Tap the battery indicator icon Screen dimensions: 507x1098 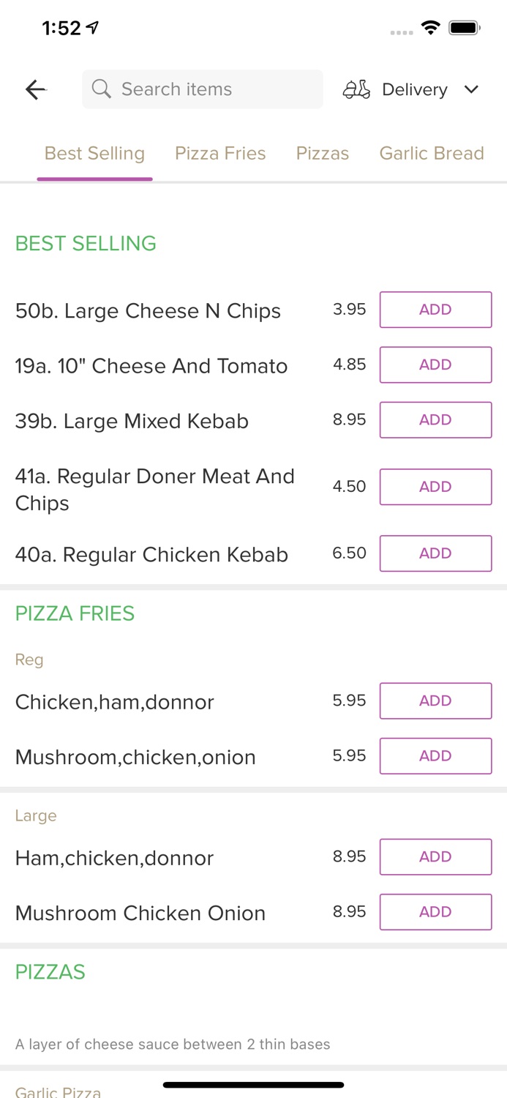pyautogui.click(x=465, y=26)
